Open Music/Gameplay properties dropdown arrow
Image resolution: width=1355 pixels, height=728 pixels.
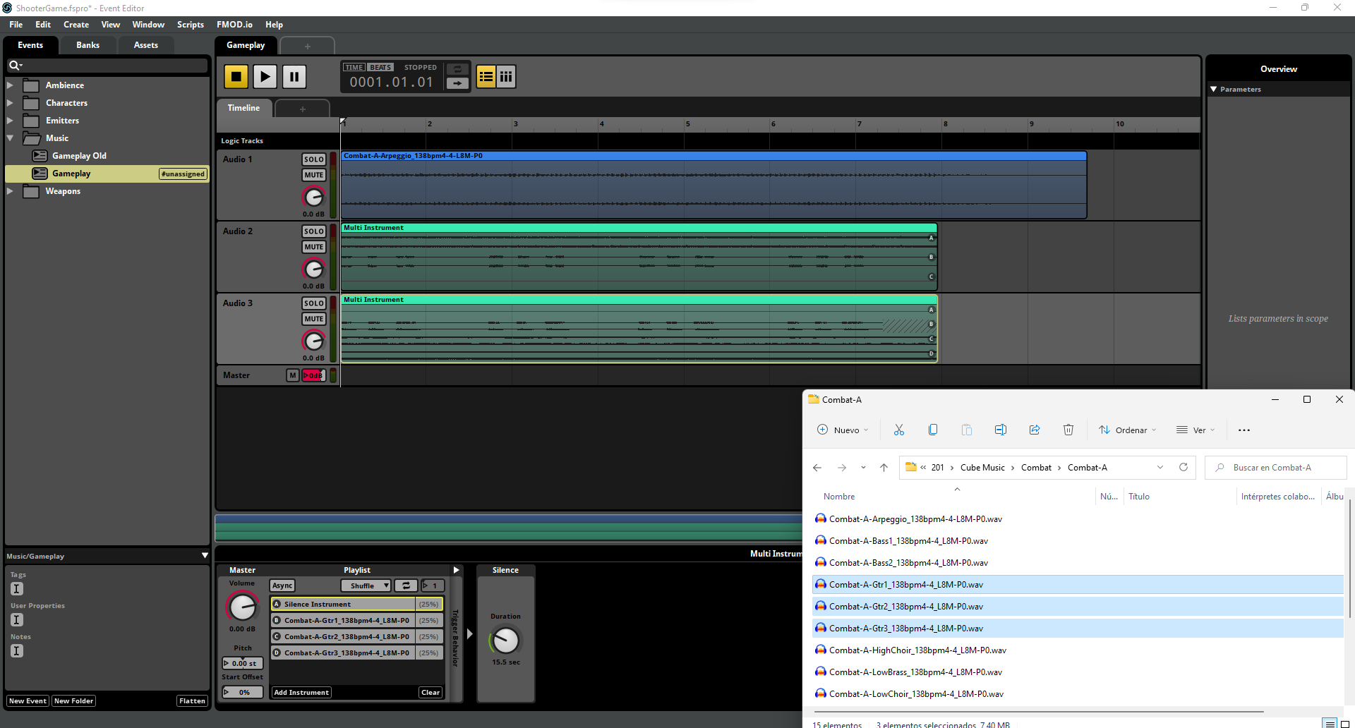[205, 556]
